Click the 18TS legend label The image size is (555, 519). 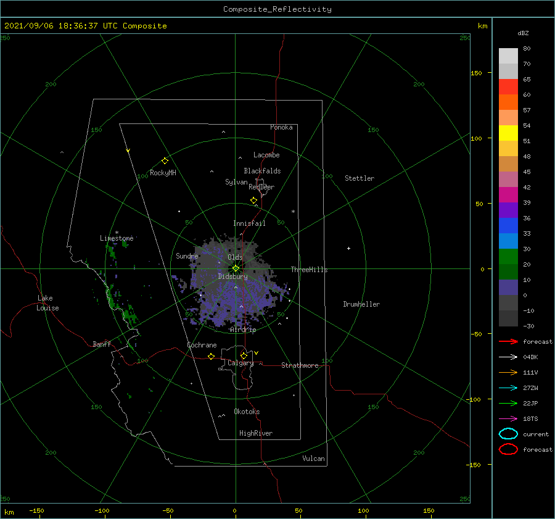tap(530, 419)
